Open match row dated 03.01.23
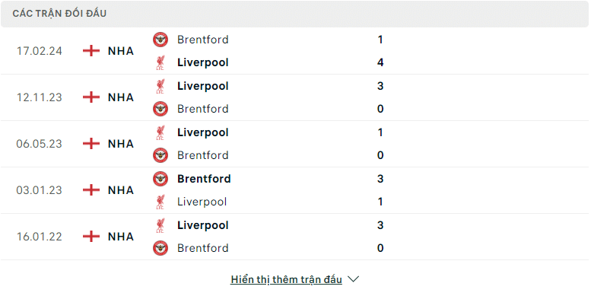 tap(294, 190)
